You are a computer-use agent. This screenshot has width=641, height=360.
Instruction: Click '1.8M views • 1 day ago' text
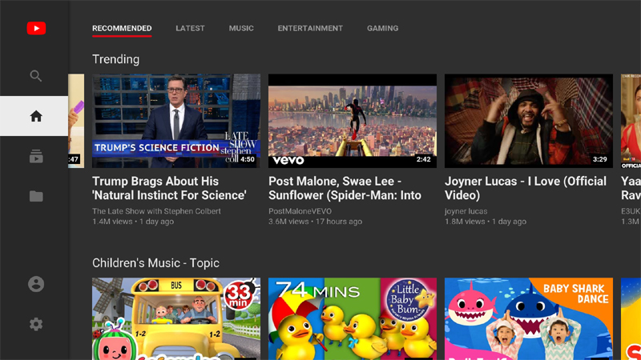[486, 222]
